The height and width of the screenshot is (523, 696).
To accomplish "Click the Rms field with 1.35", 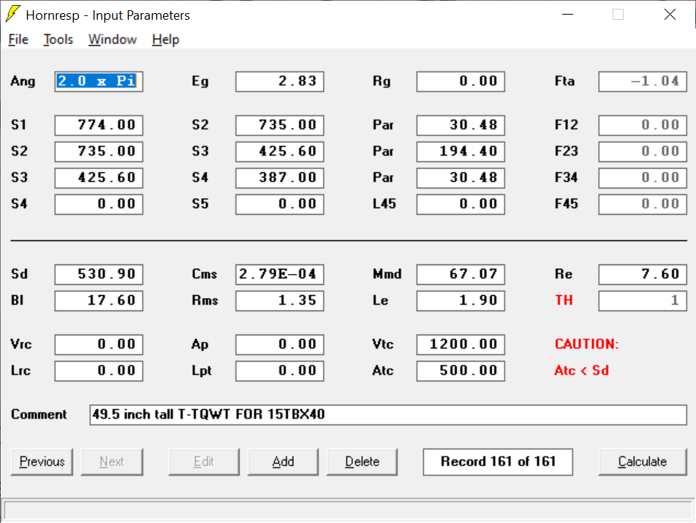I will click(279, 301).
